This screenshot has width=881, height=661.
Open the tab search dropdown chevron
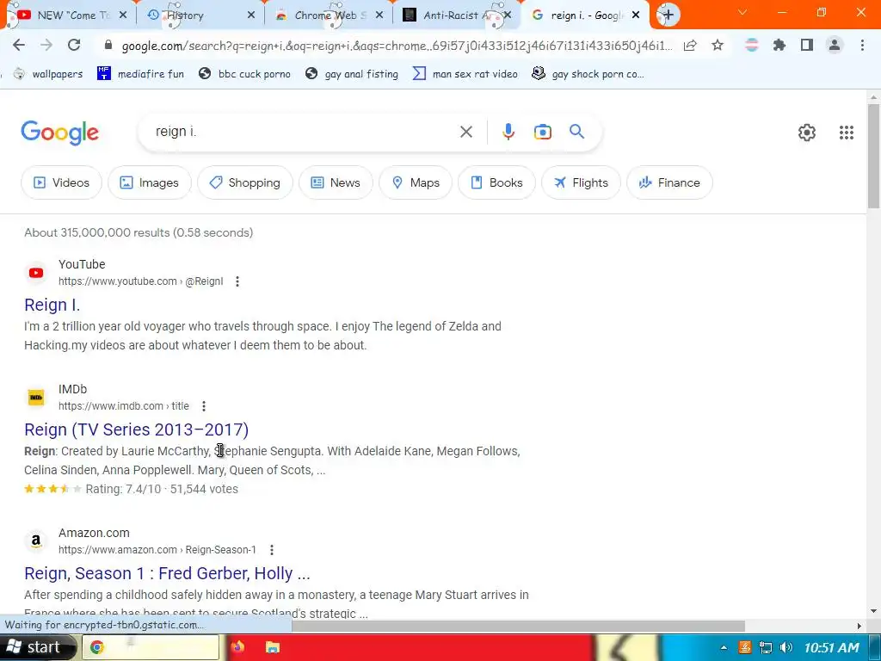click(x=742, y=12)
